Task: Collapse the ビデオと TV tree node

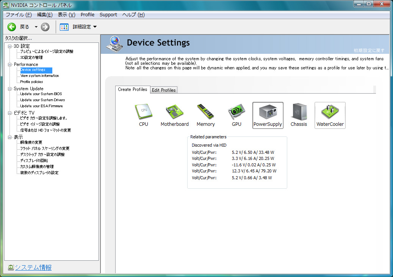Action: pyautogui.click(x=9, y=113)
